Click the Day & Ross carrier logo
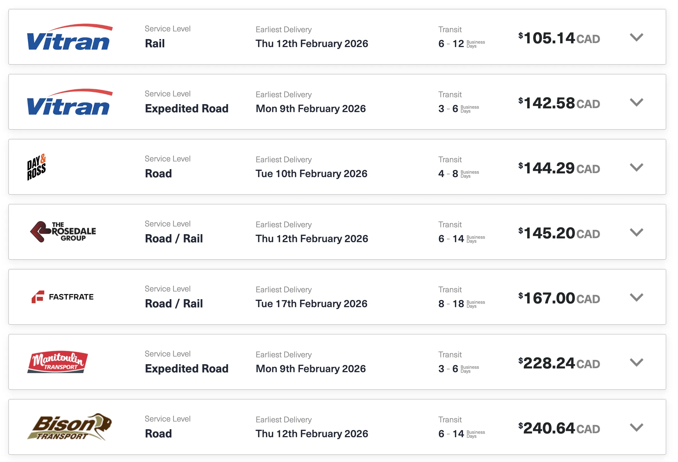Image resolution: width=678 pixels, height=462 pixels. pyautogui.click(x=37, y=167)
